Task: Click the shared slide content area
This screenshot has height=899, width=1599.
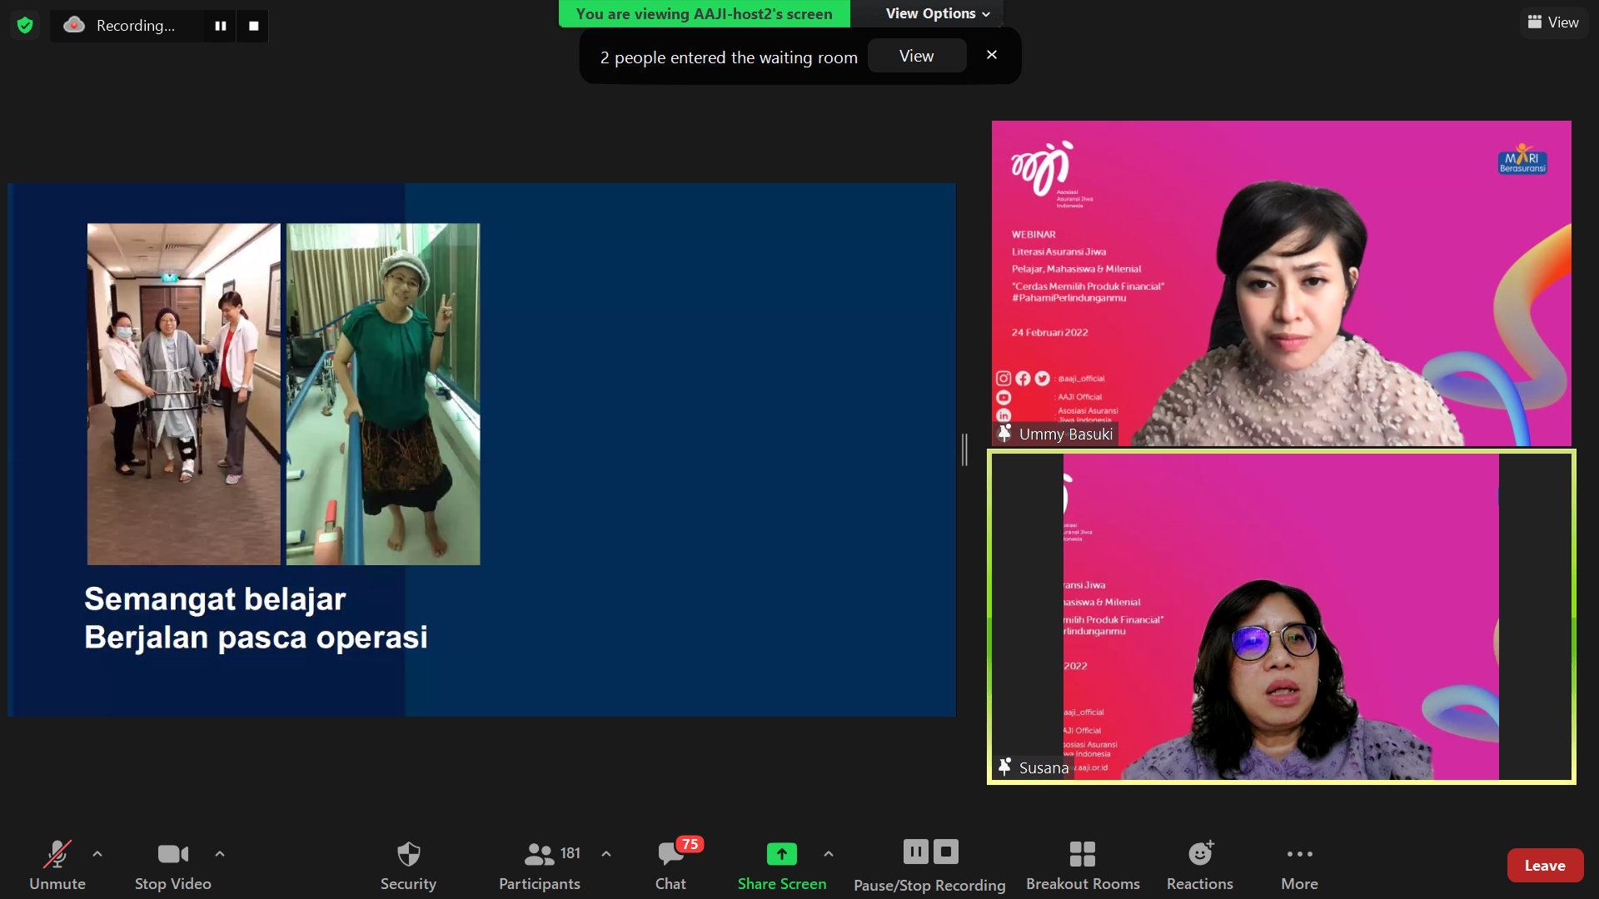Action: [482, 449]
